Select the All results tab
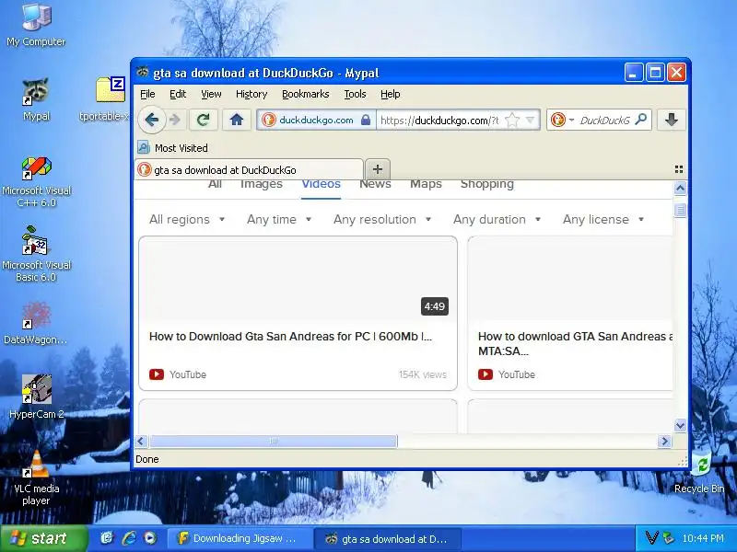Image resolution: width=737 pixels, height=552 pixels. tap(215, 185)
